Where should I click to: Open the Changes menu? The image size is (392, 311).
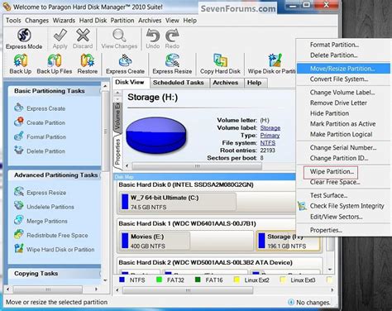tap(36, 21)
